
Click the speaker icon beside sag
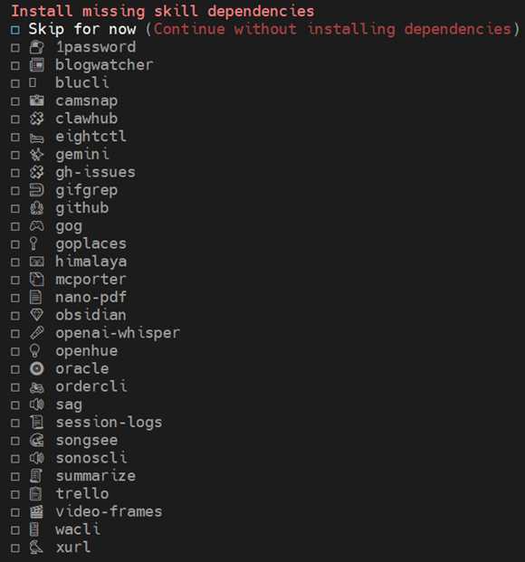36,405
